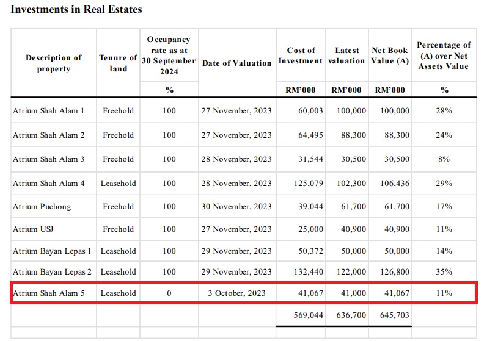
Task: Click the '30 November, 2023' valuation date
Action: tap(237, 207)
